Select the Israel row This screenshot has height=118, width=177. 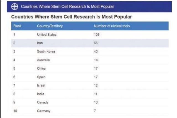coord(41,86)
